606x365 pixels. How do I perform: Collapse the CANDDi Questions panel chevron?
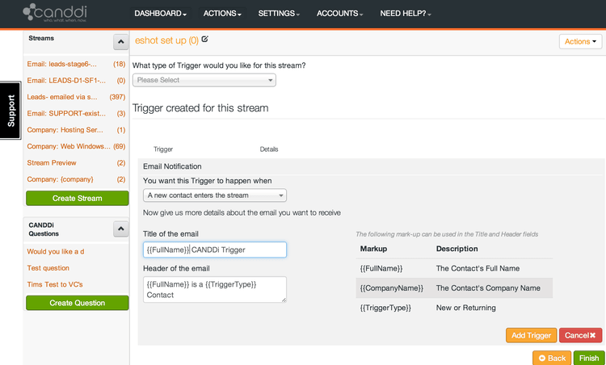point(120,229)
